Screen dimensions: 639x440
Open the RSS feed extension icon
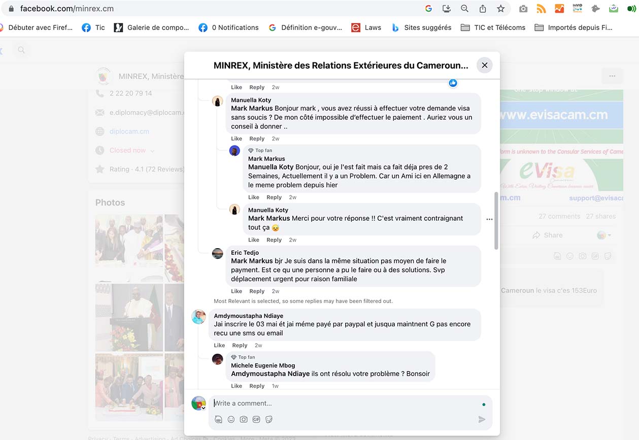[541, 9]
